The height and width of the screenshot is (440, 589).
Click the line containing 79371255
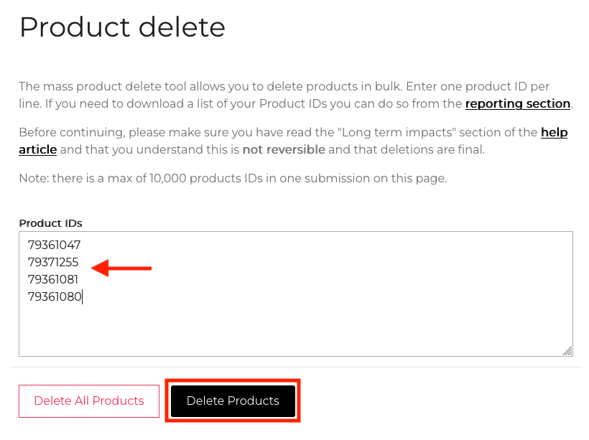[53, 263]
